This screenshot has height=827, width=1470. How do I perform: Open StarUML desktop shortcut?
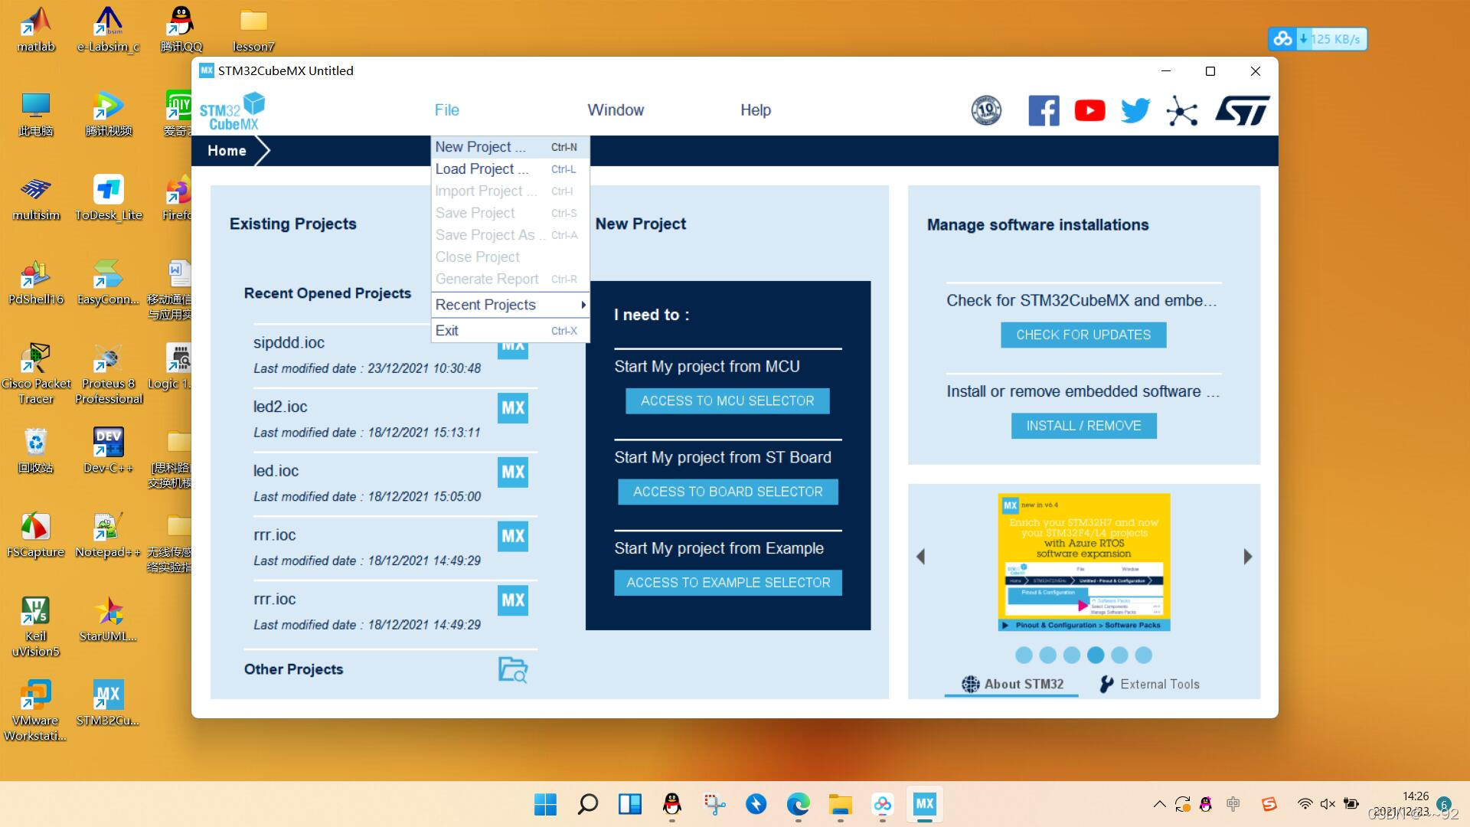point(108,619)
